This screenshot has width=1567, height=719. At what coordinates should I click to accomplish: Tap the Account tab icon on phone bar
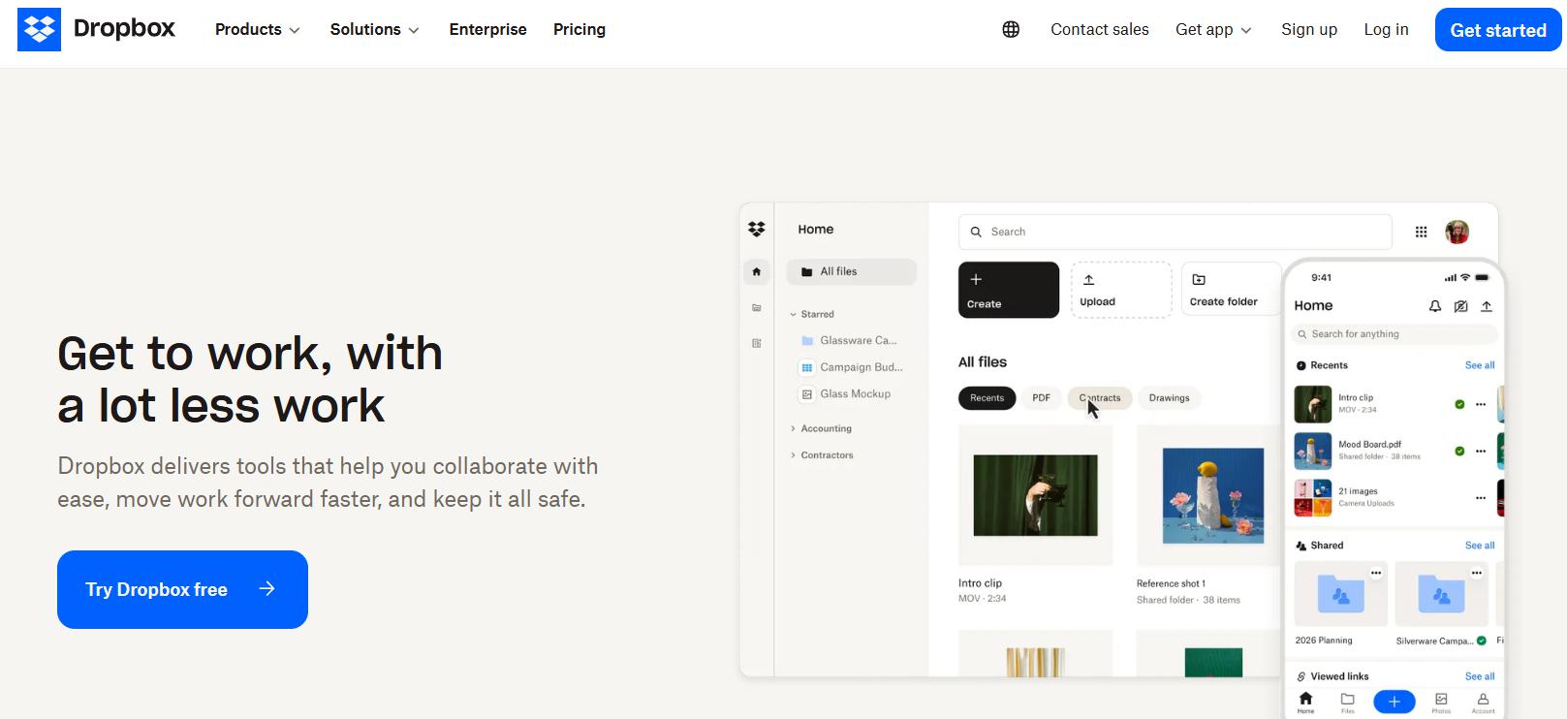[x=1484, y=699]
